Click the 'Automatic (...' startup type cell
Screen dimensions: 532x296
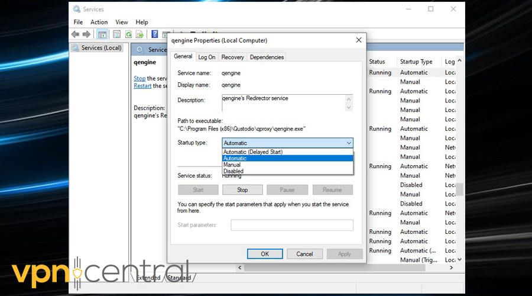418,250
